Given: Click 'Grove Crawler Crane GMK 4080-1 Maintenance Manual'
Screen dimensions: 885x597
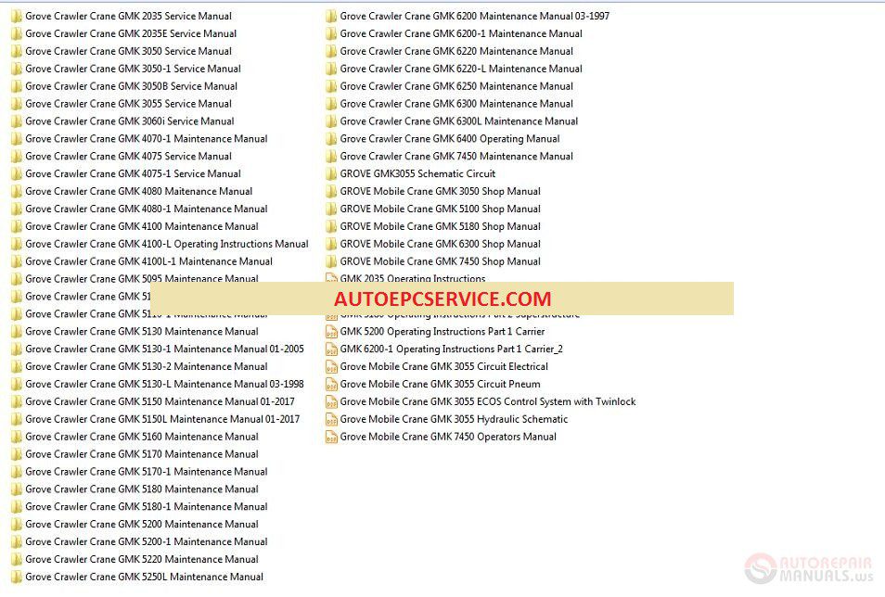Looking at the screenshot, I should [x=147, y=209].
